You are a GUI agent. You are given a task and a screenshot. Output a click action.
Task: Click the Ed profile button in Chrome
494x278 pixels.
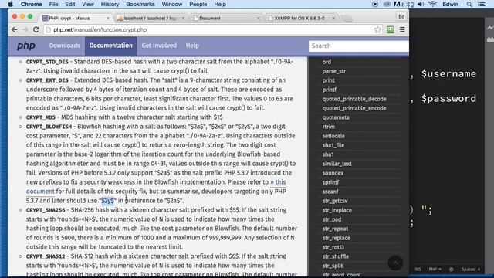click(401, 17)
